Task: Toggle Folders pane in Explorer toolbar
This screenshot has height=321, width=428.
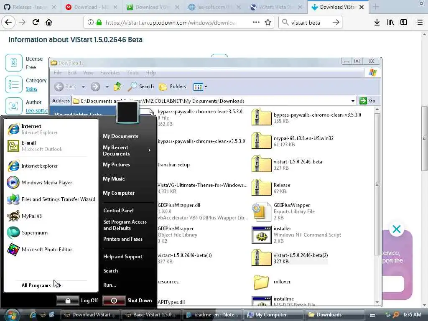Action: [x=173, y=87]
